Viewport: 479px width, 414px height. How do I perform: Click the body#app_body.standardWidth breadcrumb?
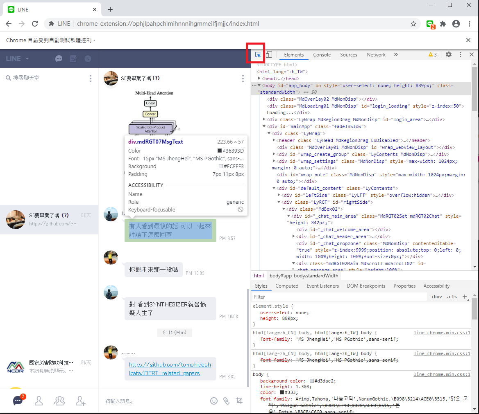[304, 275]
